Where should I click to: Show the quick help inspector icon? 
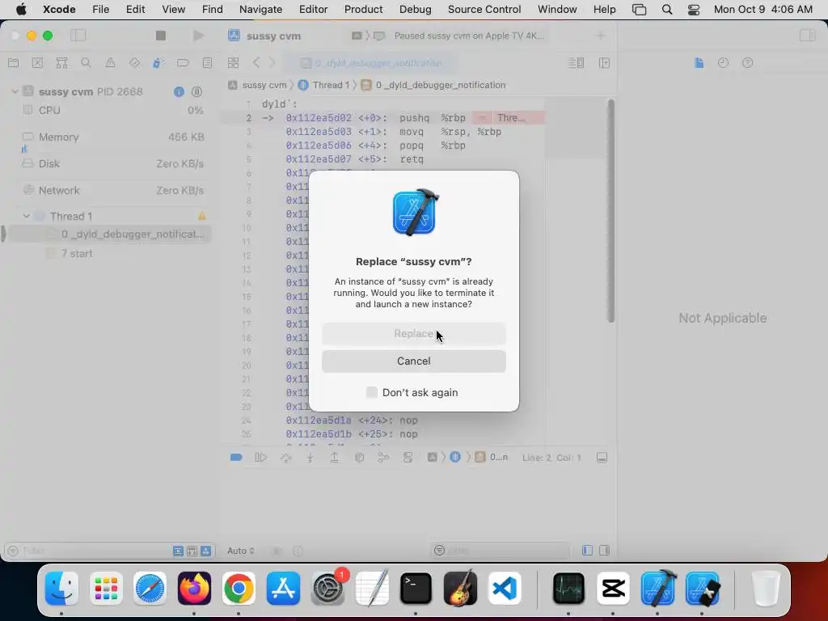747,63
